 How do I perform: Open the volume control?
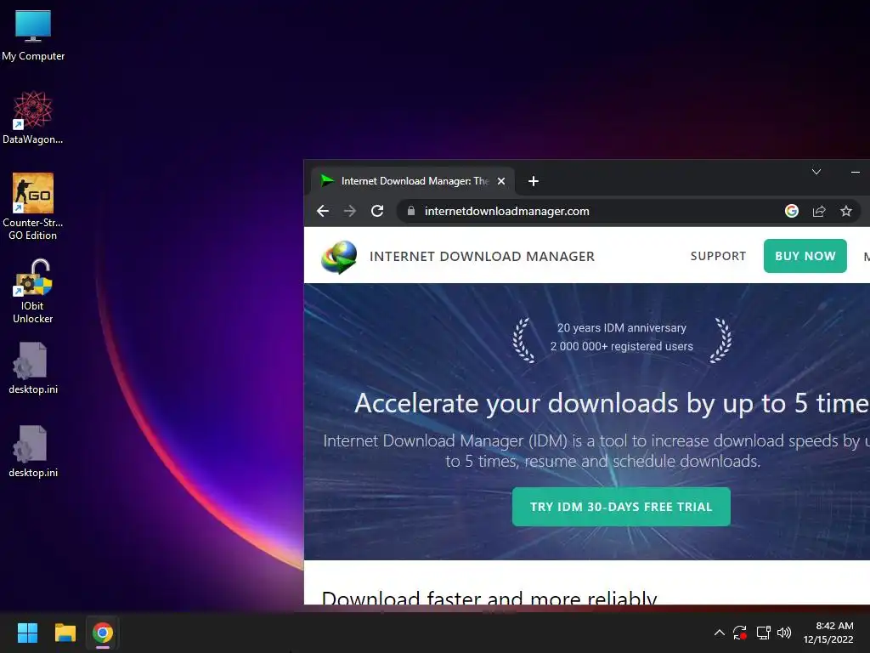point(784,633)
